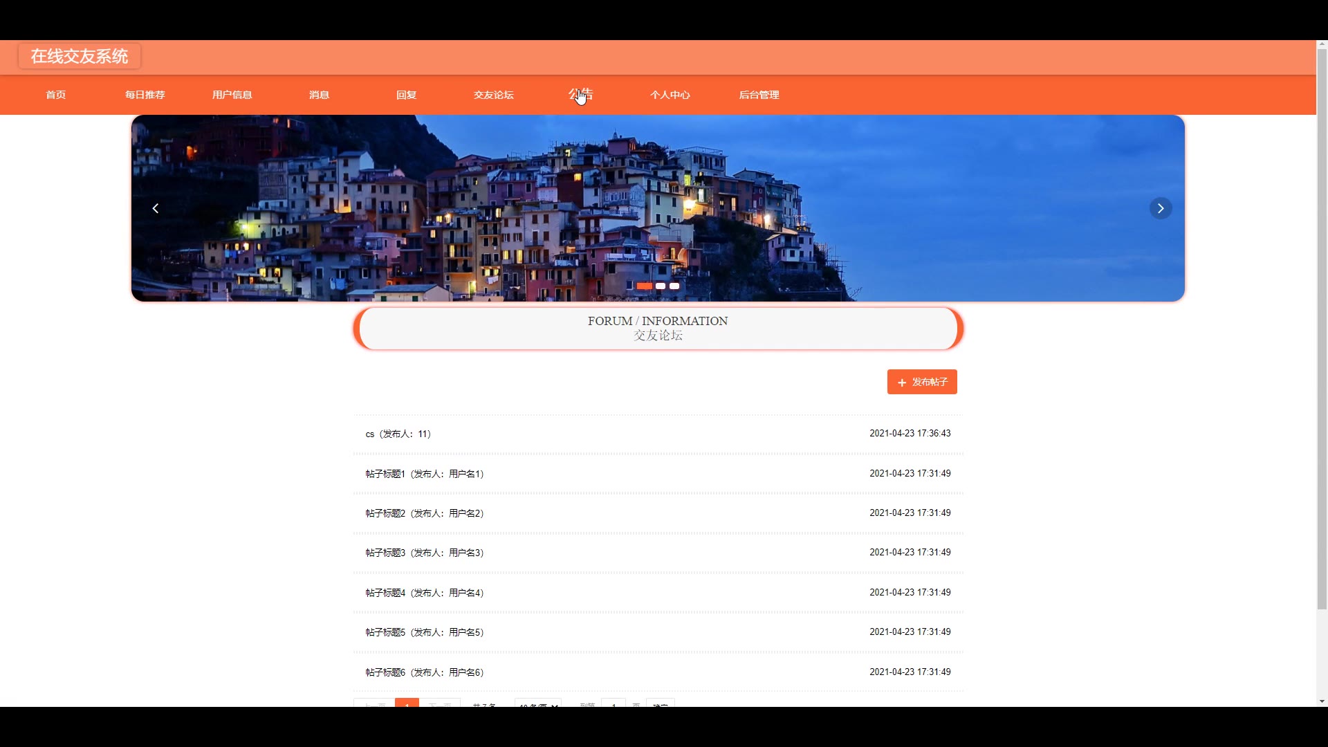This screenshot has height=747, width=1328.
Task: Open post 帖子标题6 by 用户名6
Action: pyautogui.click(x=425, y=672)
